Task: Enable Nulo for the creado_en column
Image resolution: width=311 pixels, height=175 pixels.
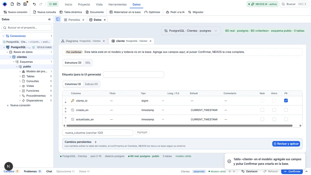Action: (x=262, y=110)
